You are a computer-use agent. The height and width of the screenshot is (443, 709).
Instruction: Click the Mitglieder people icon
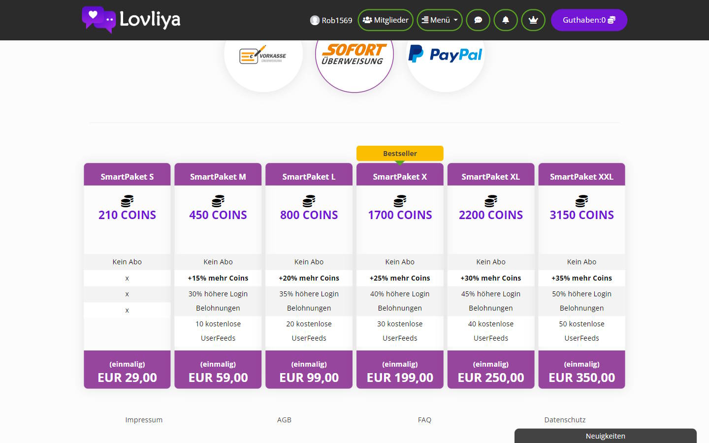click(367, 20)
